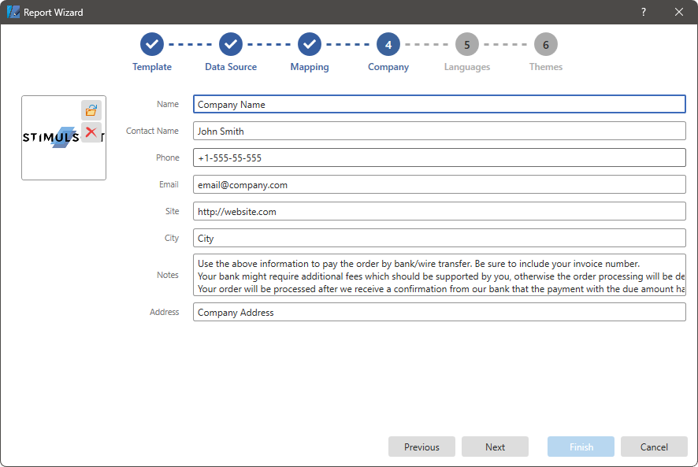Click the Address field Company Address

440,312
